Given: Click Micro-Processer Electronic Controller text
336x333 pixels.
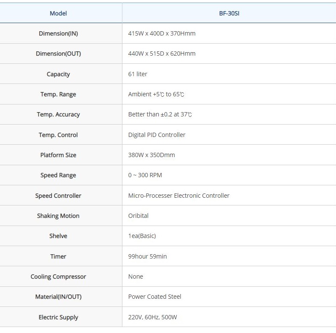Looking at the screenshot, I should coord(179,196).
